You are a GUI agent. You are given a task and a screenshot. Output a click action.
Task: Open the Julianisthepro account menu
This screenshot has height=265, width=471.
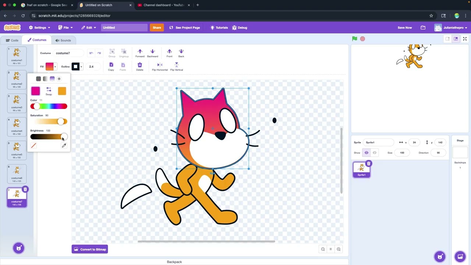pos(451,28)
